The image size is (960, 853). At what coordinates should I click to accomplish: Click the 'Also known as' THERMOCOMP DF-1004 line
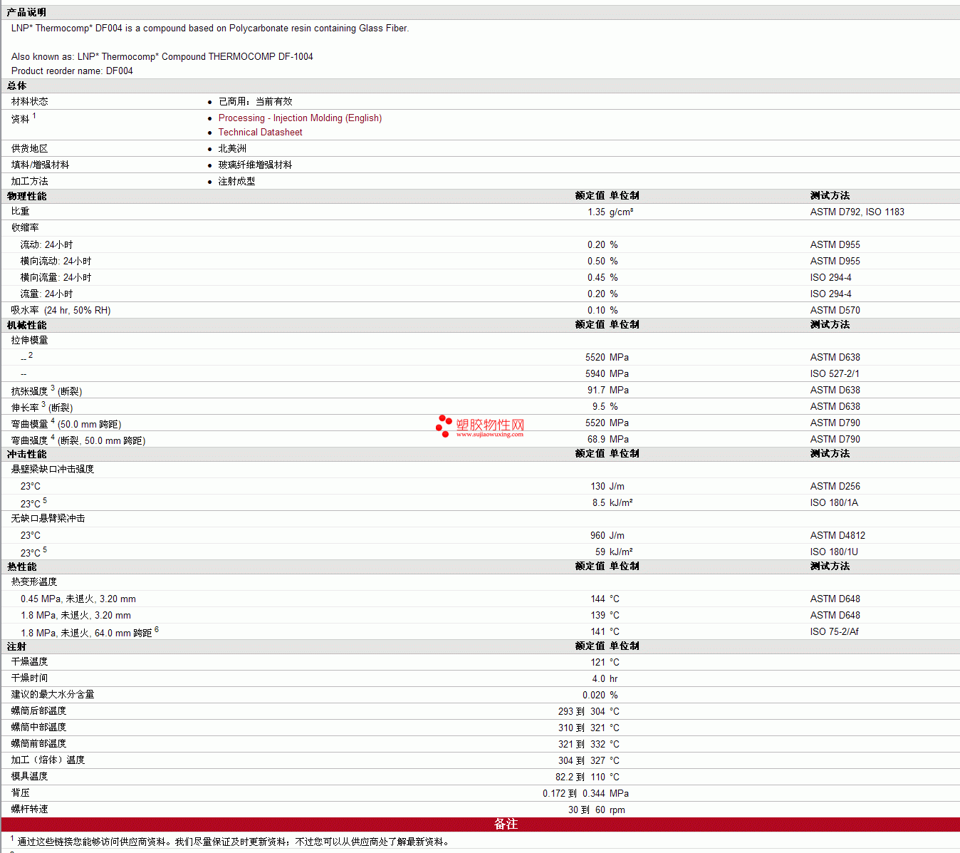pyautogui.click(x=162, y=57)
